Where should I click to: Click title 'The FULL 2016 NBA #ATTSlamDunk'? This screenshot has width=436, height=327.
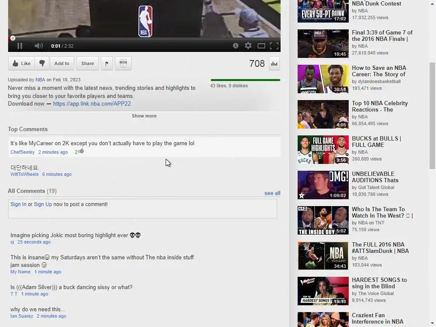tap(380, 248)
